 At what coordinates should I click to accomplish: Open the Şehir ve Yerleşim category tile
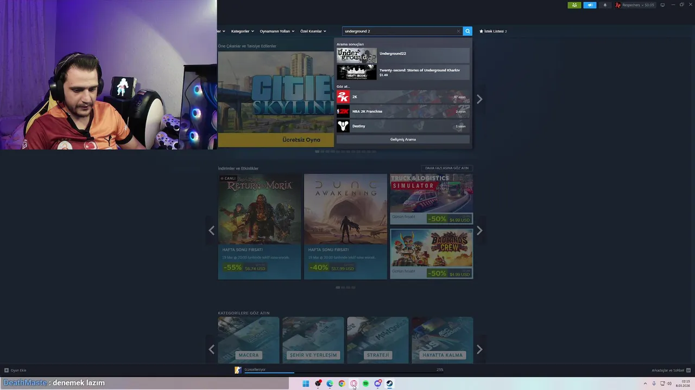click(313, 340)
